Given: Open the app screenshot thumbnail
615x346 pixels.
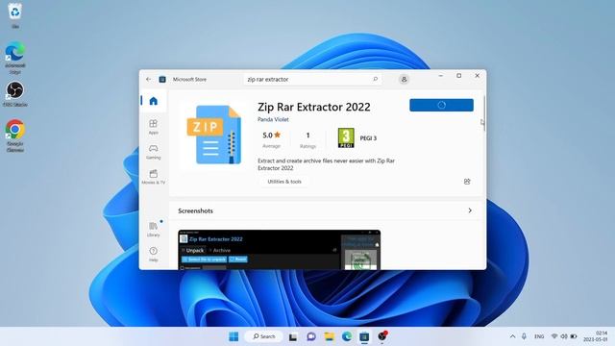Looking at the screenshot, I should point(280,250).
